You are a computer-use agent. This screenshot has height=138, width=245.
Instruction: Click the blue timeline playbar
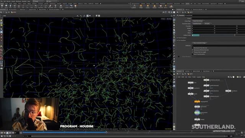click(64, 132)
